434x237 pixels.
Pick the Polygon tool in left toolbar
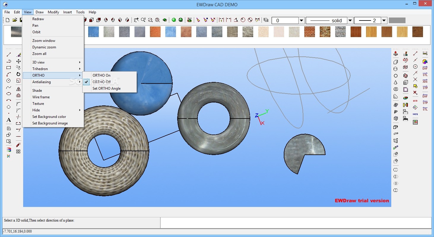click(x=9, y=107)
